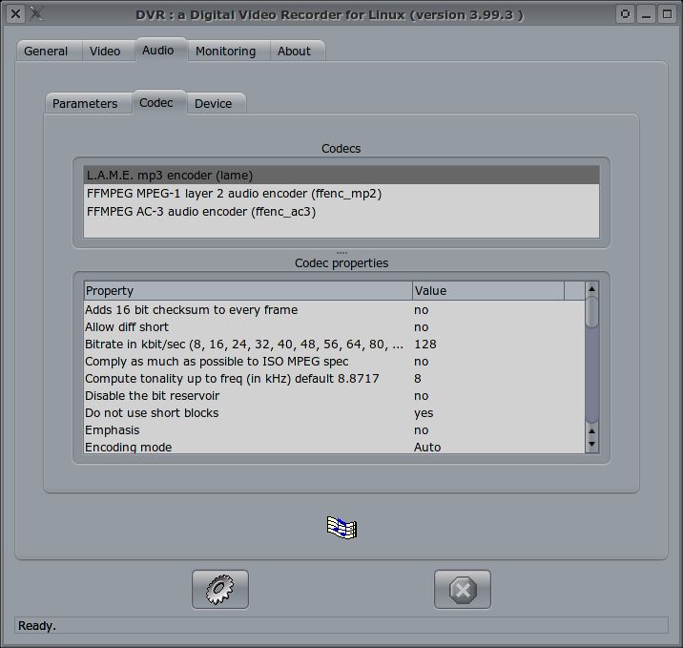
Task: Click the Value column header
Action: point(488,291)
